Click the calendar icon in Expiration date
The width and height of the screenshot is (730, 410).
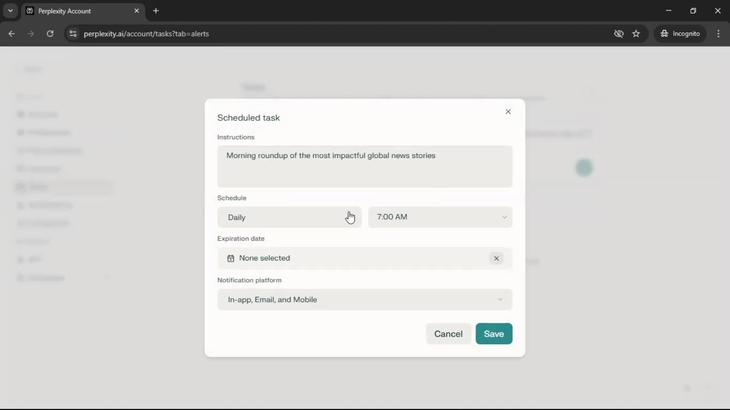(230, 259)
